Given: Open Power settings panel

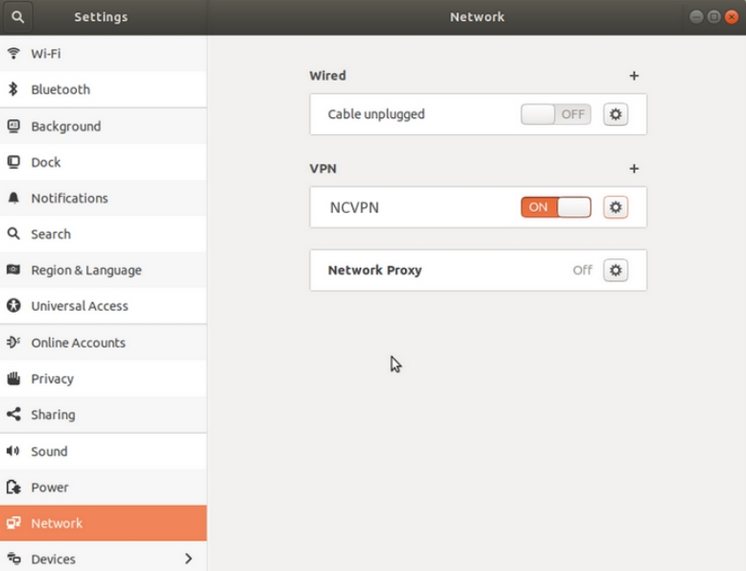Looking at the screenshot, I should [104, 487].
